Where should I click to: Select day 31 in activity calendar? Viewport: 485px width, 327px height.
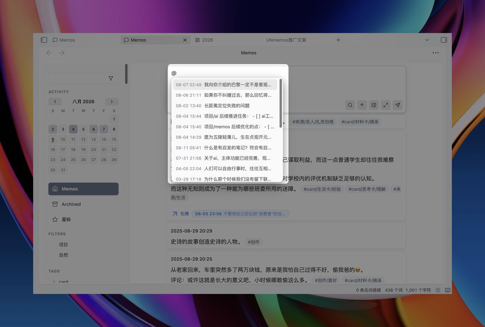(x=63, y=170)
